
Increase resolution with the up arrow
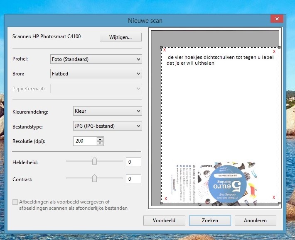click(100, 139)
